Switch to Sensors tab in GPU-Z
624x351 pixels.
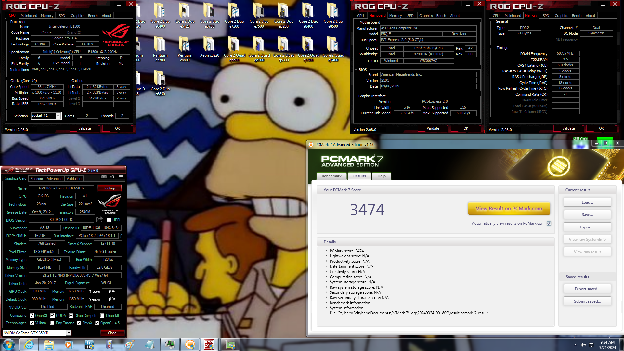pyautogui.click(x=36, y=179)
